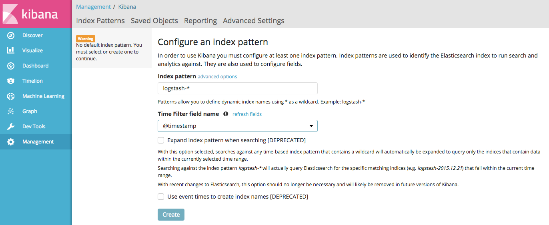Focus the Index pattern input field
Screen dimensions: 549x225
coord(238,88)
